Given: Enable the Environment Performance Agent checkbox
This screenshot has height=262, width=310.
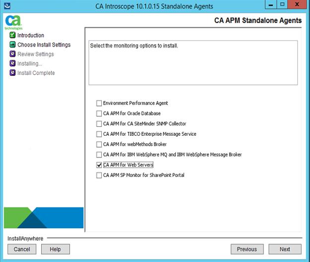Looking at the screenshot, I should tap(99, 103).
